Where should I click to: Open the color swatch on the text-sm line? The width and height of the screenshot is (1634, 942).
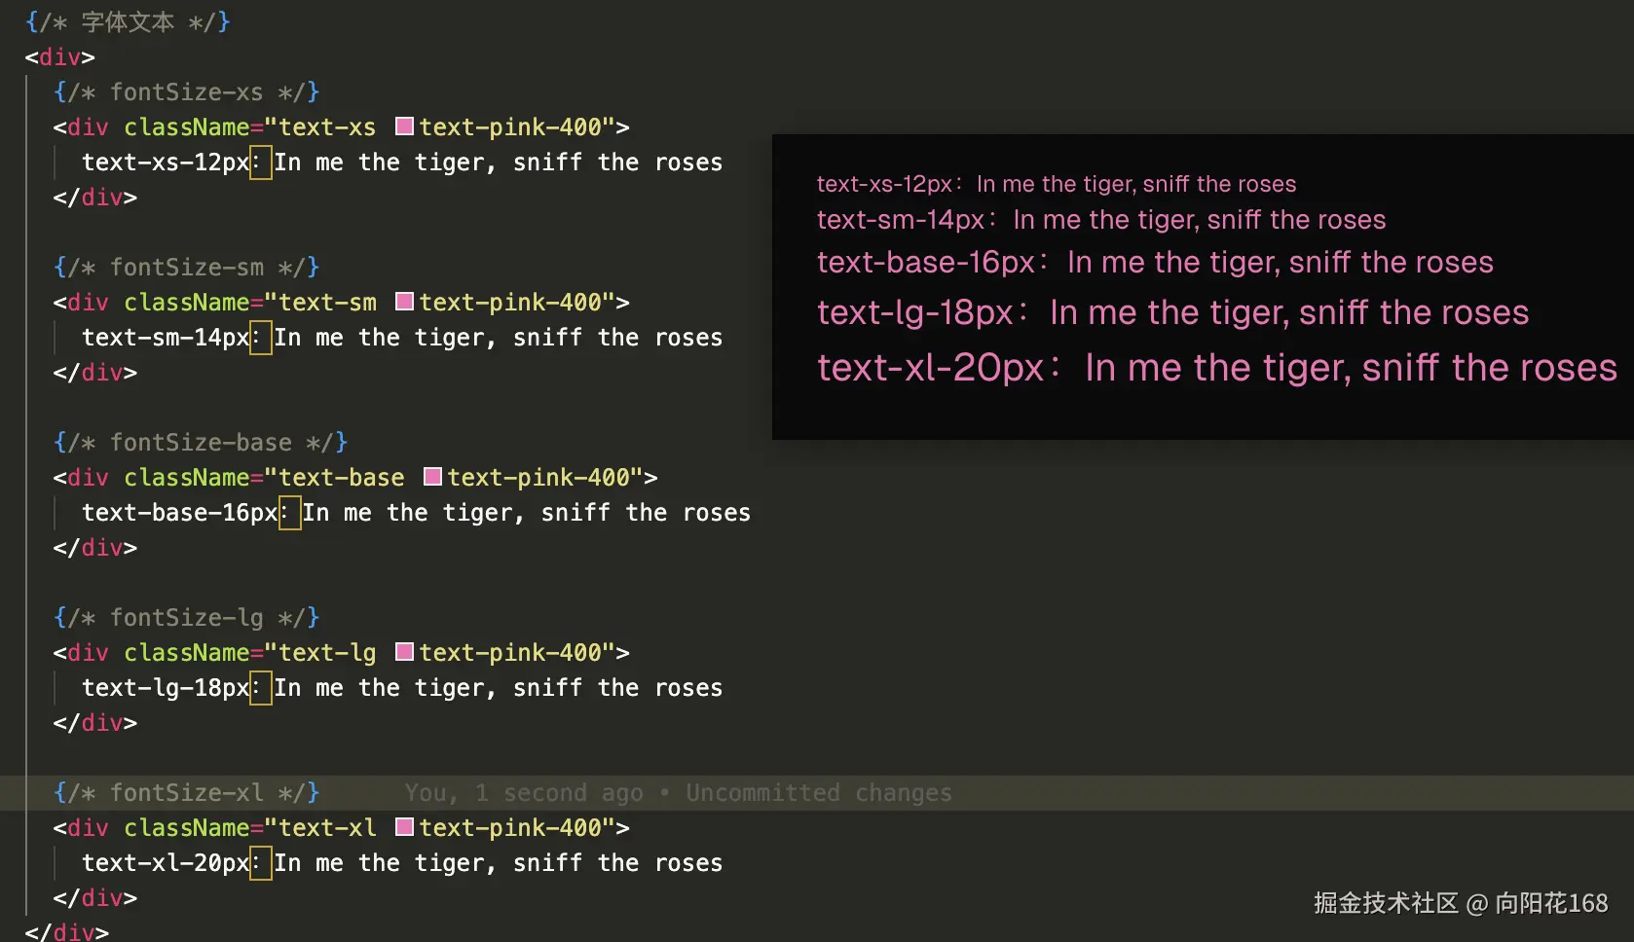tap(404, 302)
